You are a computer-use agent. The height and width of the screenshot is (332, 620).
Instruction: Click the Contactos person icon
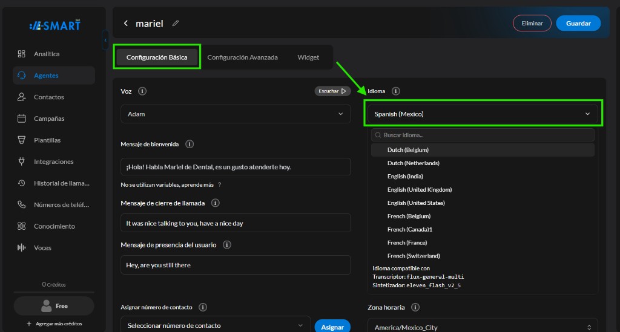pos(21,97)
